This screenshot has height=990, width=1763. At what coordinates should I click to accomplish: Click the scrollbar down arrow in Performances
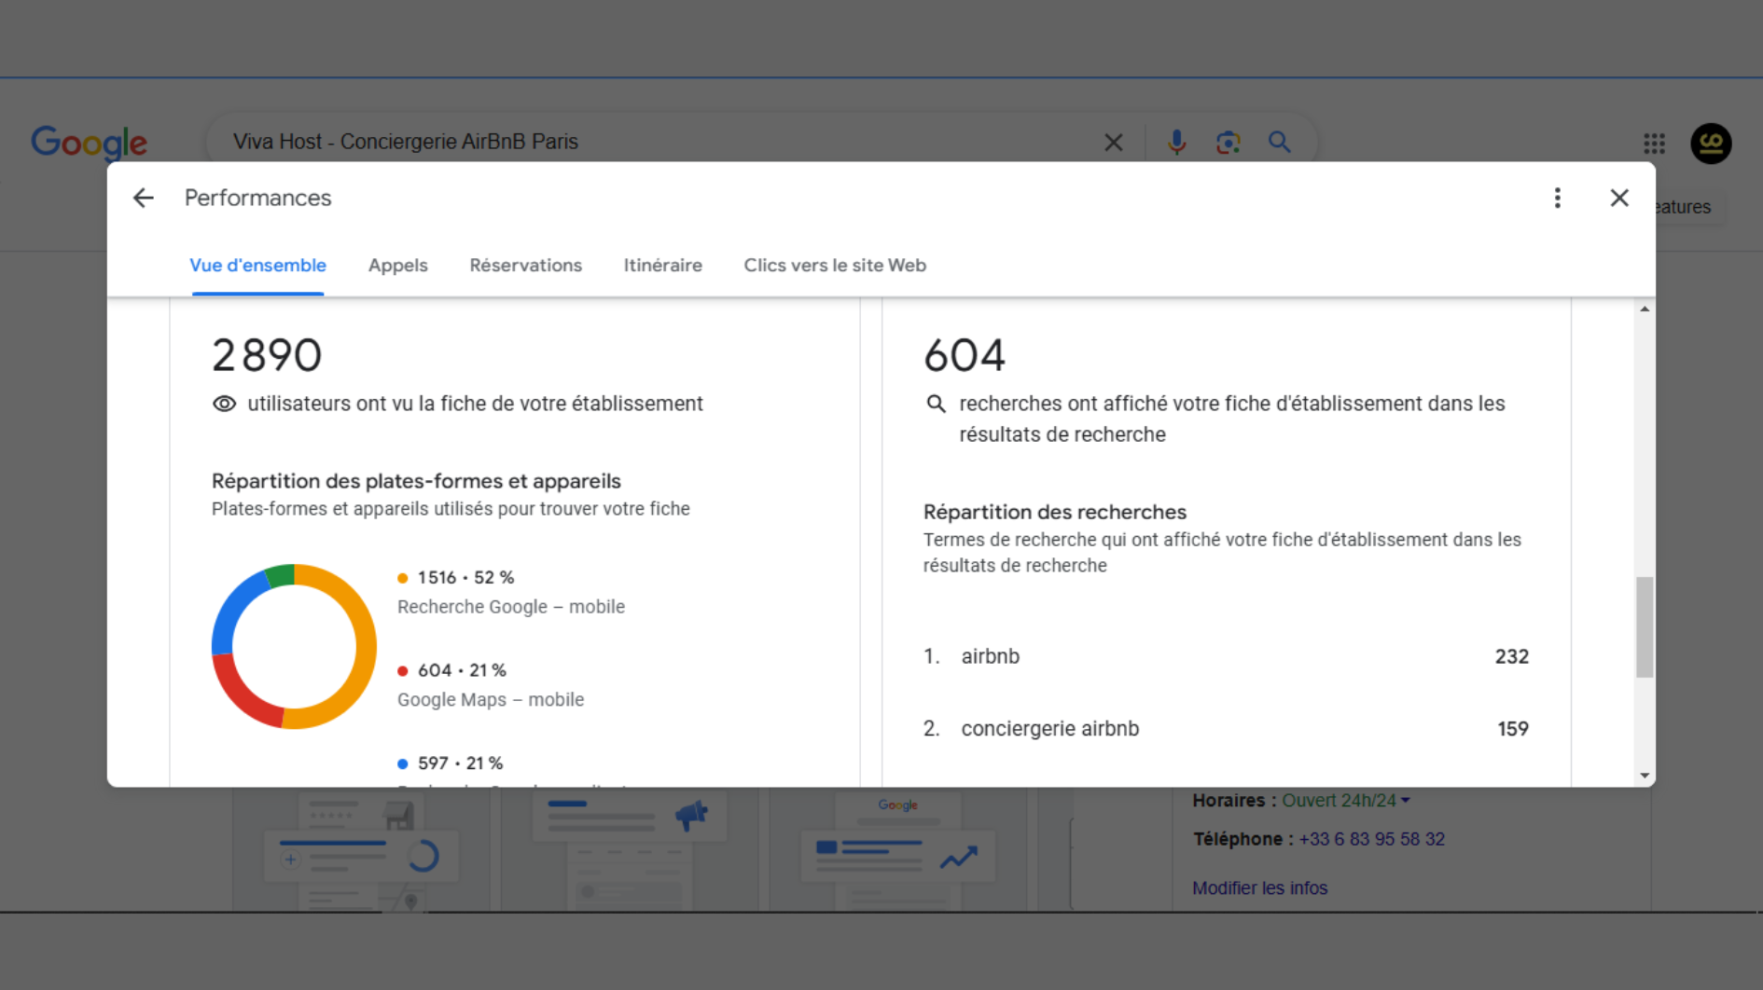coord(1645,776)
